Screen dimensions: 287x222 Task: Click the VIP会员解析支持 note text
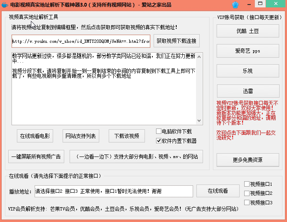pos(123,209)
